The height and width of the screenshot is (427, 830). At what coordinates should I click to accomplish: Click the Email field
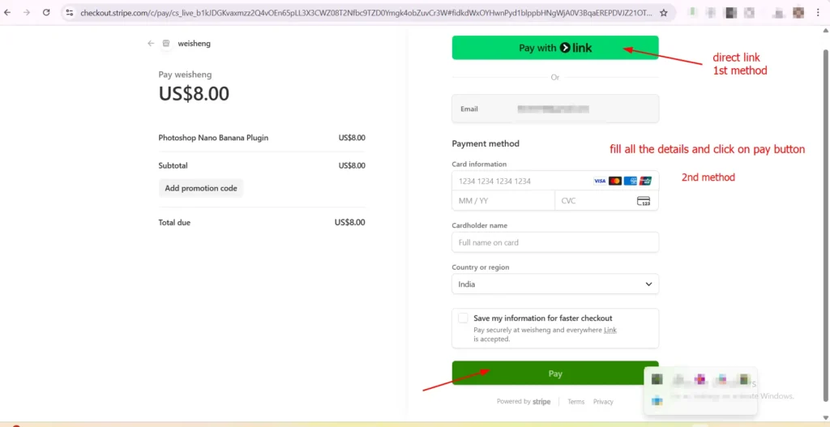coord(554,109)
